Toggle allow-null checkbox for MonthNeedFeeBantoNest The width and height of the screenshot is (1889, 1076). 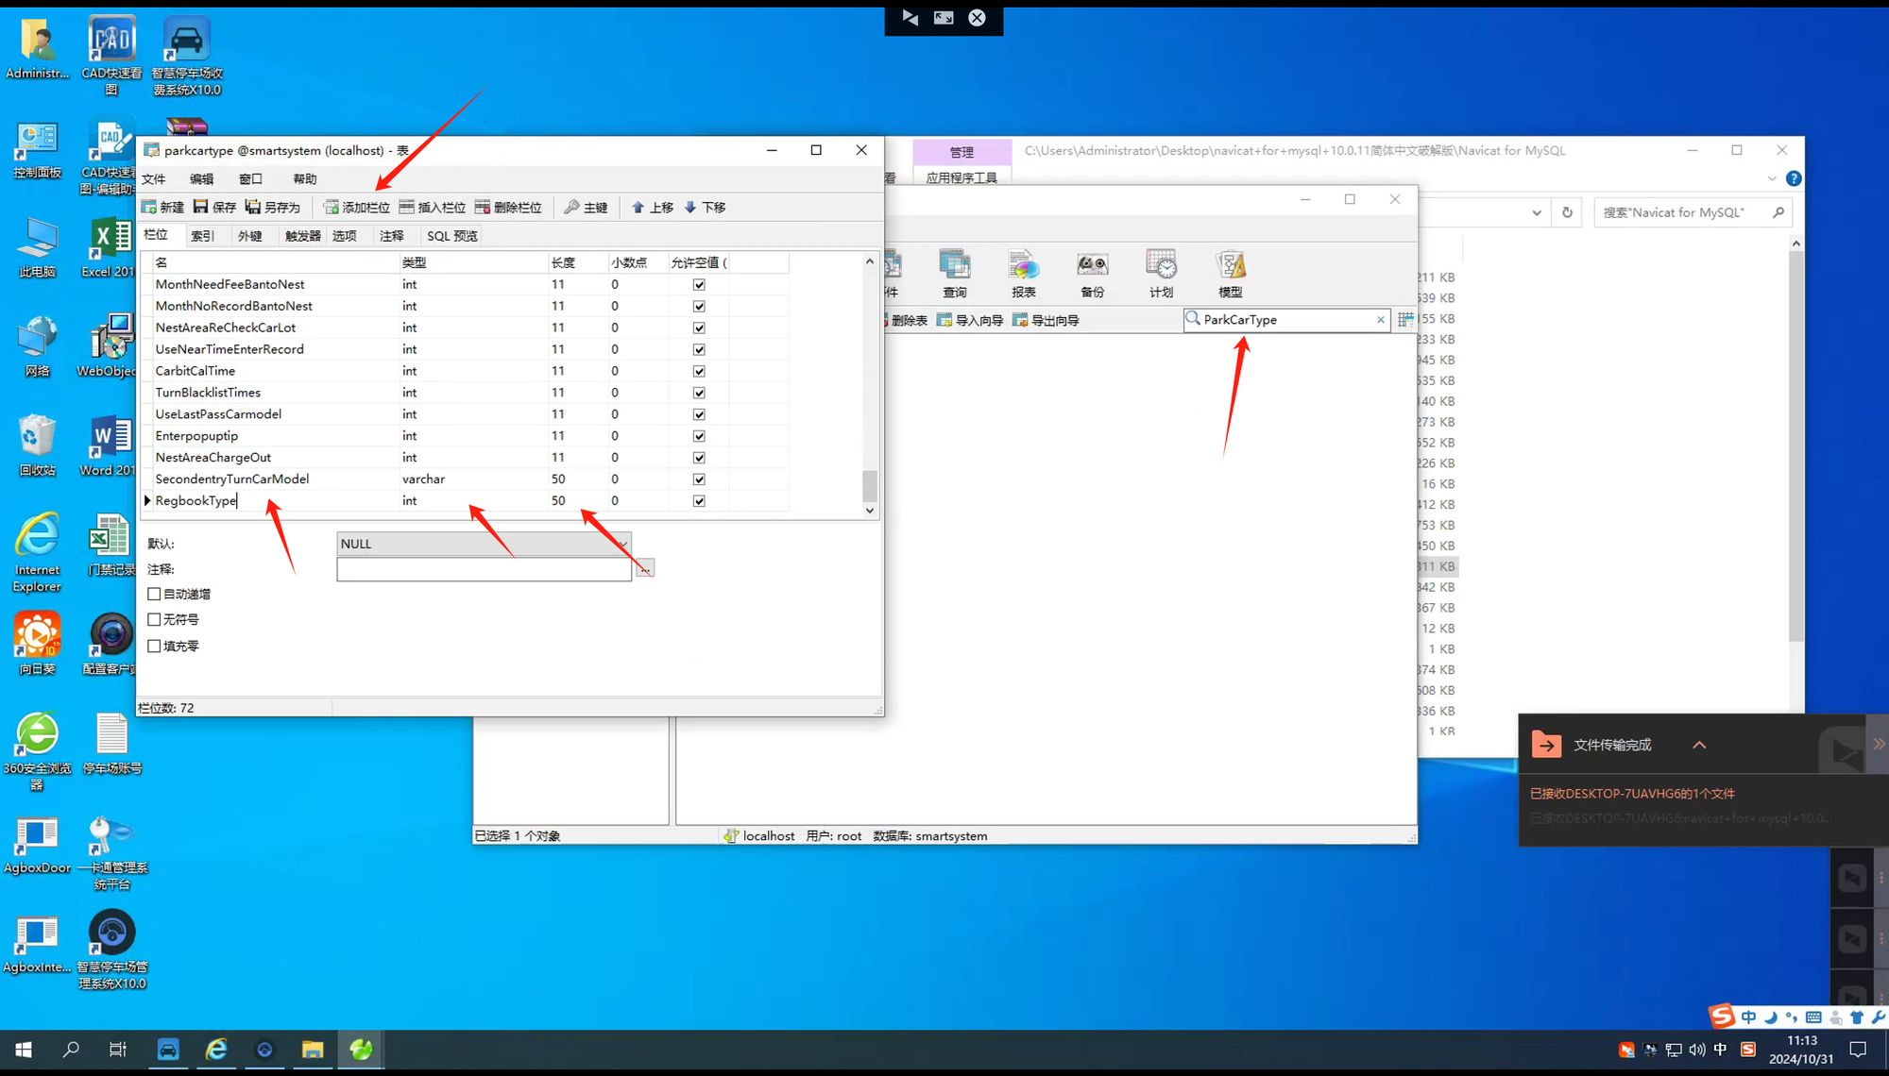699,284
